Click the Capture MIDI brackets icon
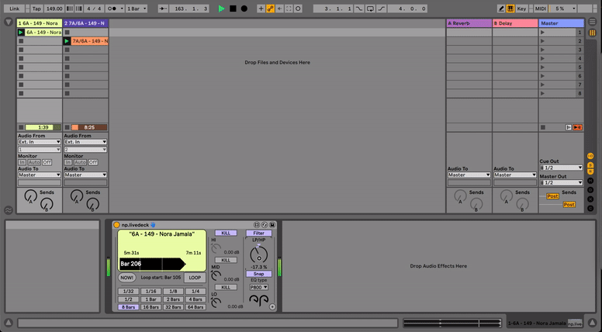 click(289, 9)
